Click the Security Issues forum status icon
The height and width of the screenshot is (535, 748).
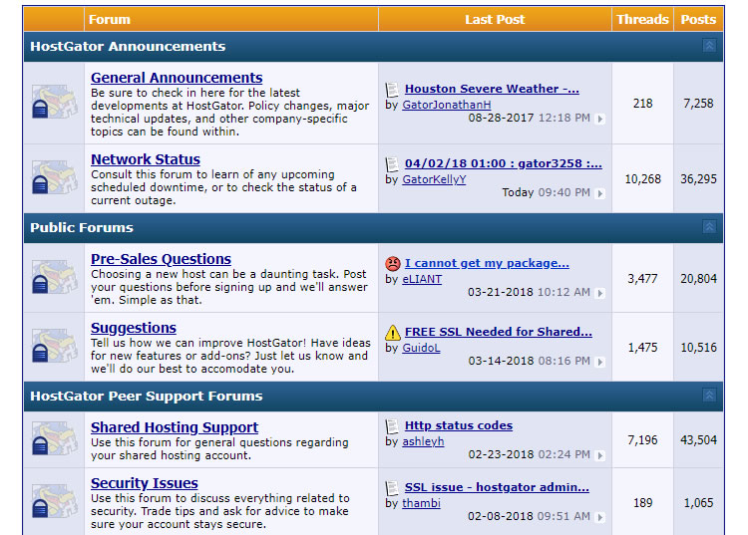54,501
